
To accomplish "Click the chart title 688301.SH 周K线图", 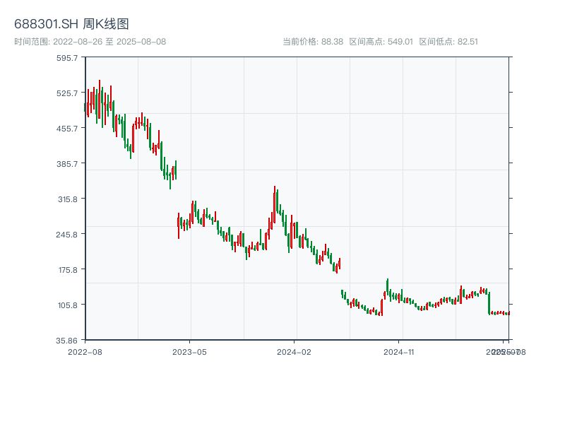I will [73, 23].
